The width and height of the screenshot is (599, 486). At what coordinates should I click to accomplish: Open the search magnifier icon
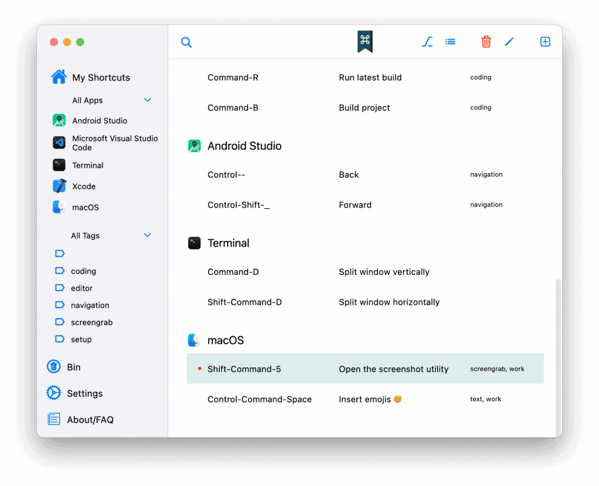pos(187,42)
